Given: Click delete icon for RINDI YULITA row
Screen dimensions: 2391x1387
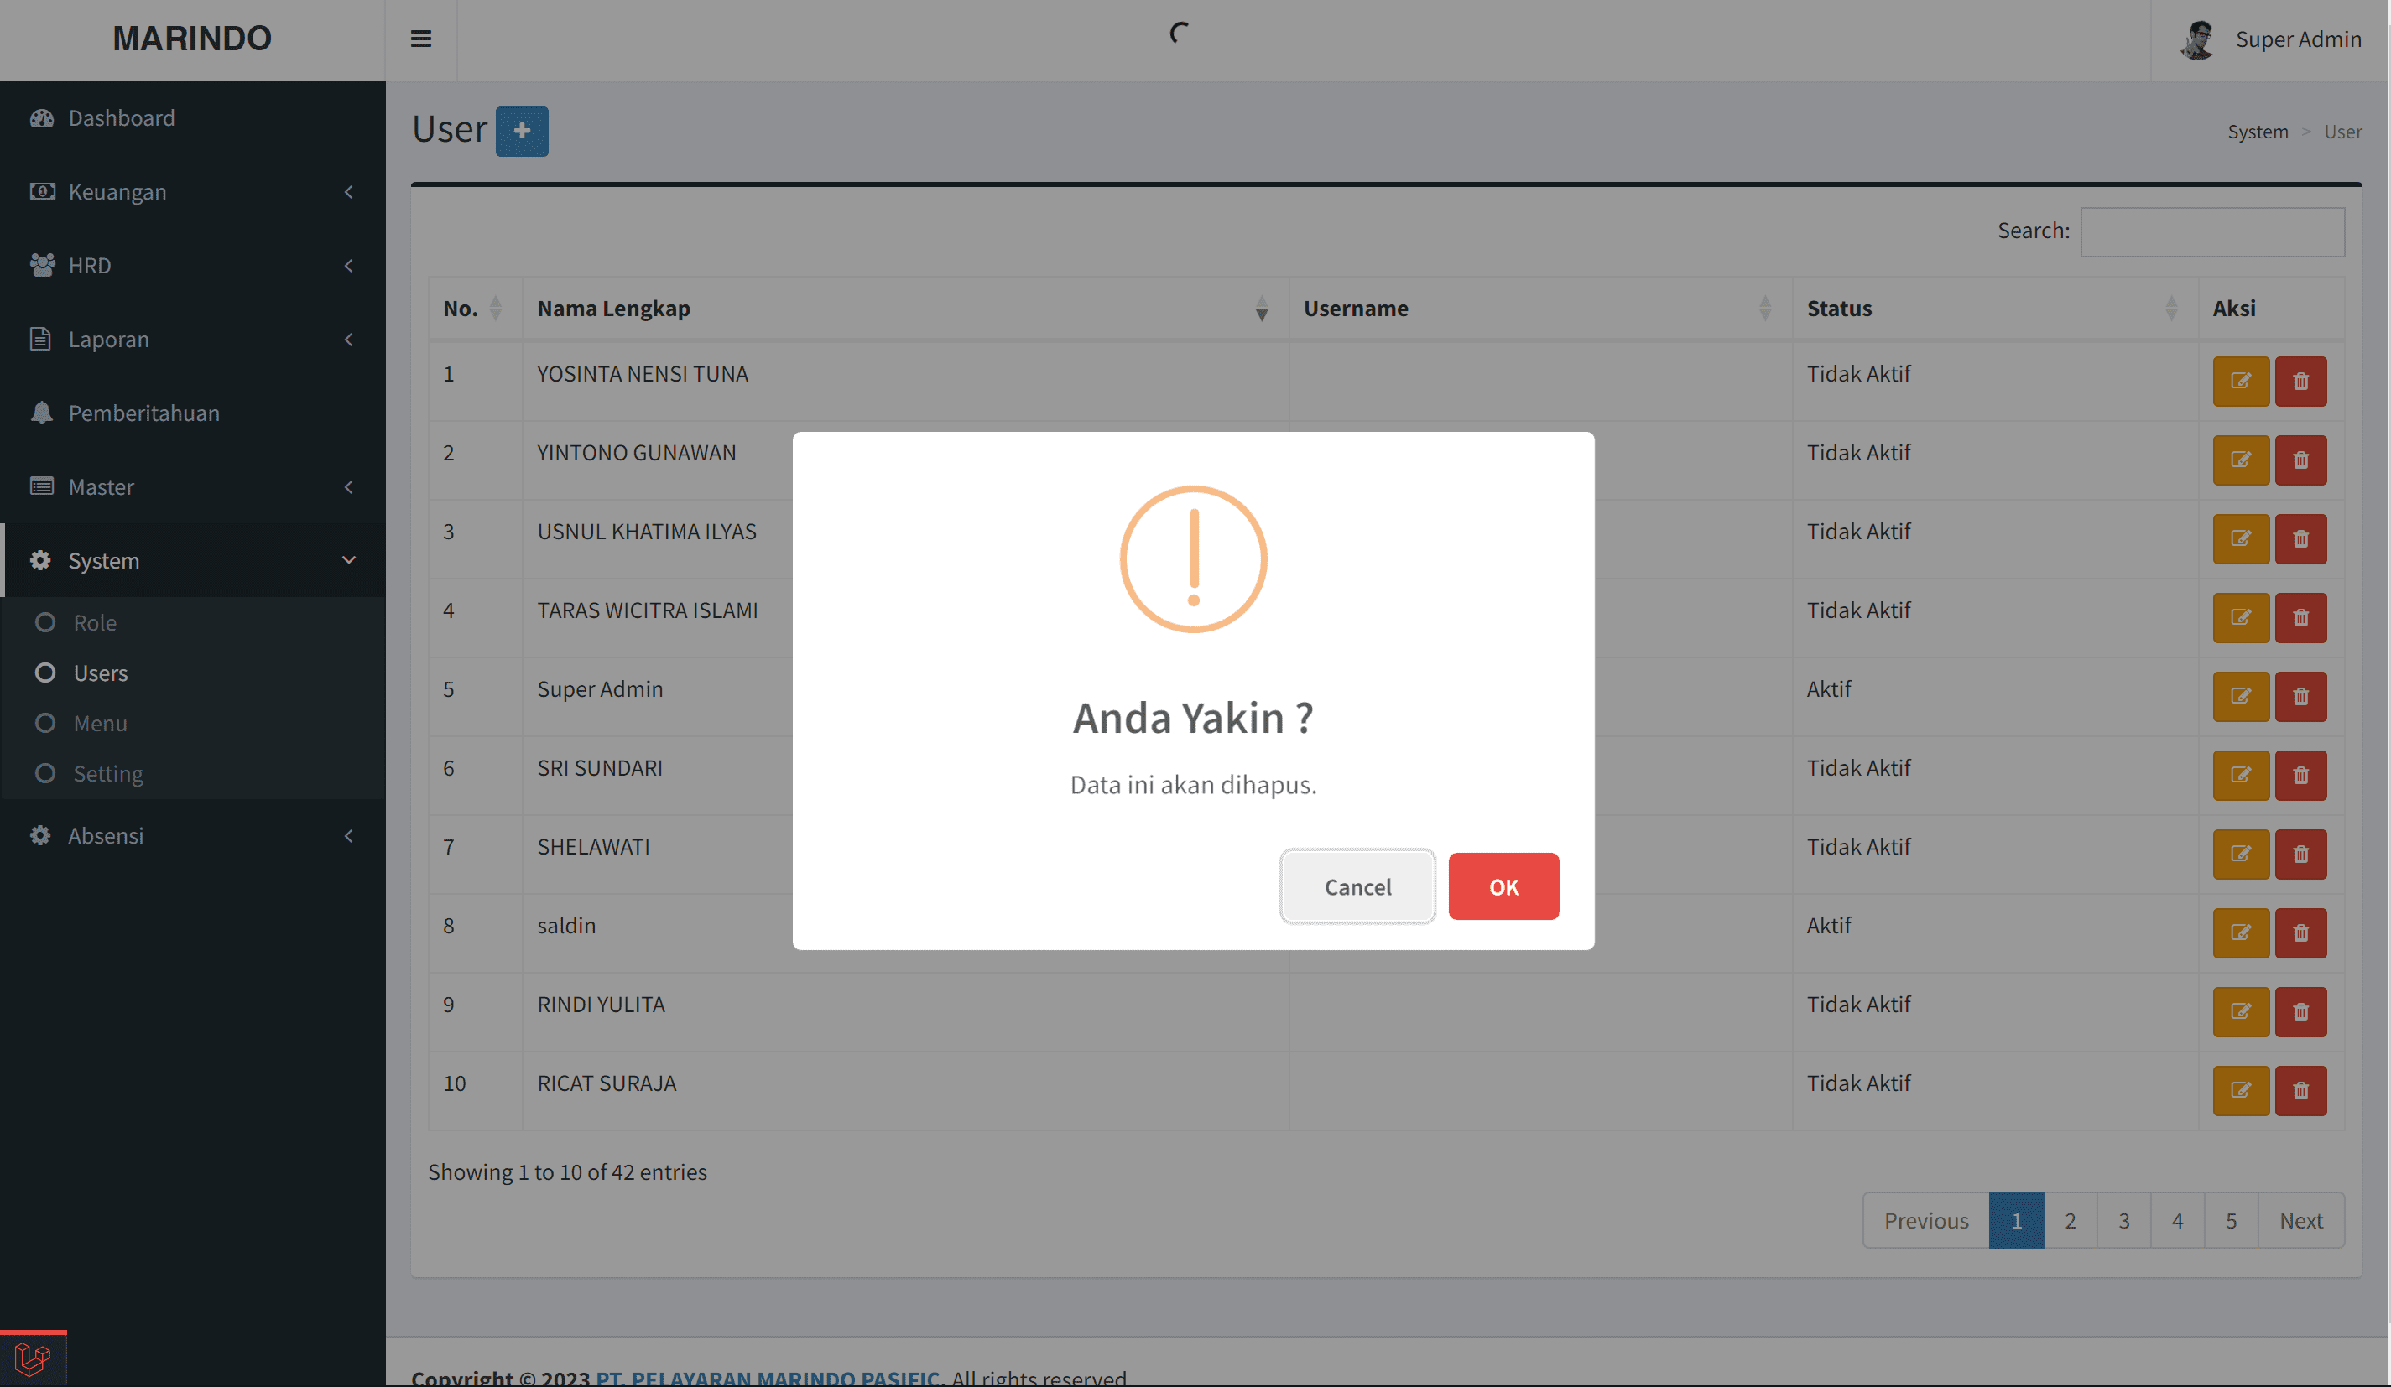Looking at the screenshot, I should tap(2300, 1011).
